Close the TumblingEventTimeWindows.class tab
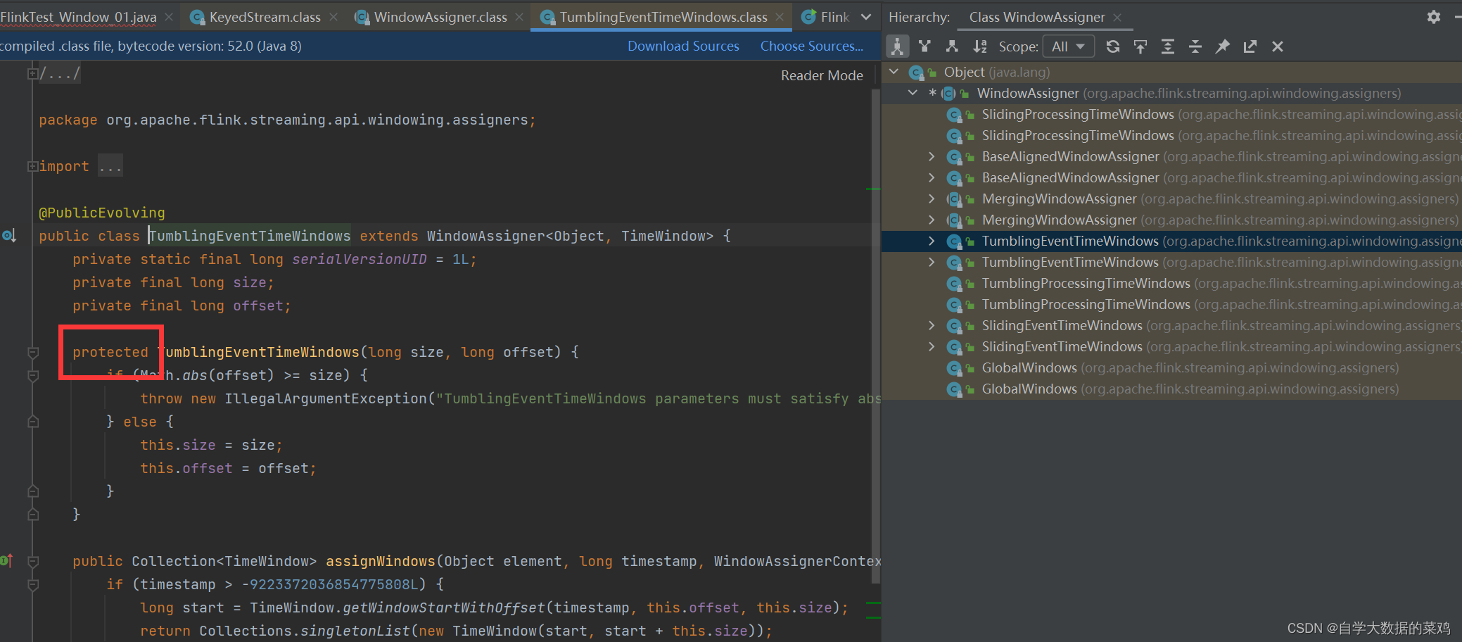The height and width of the screenshot is (642, 1462). 780,17
